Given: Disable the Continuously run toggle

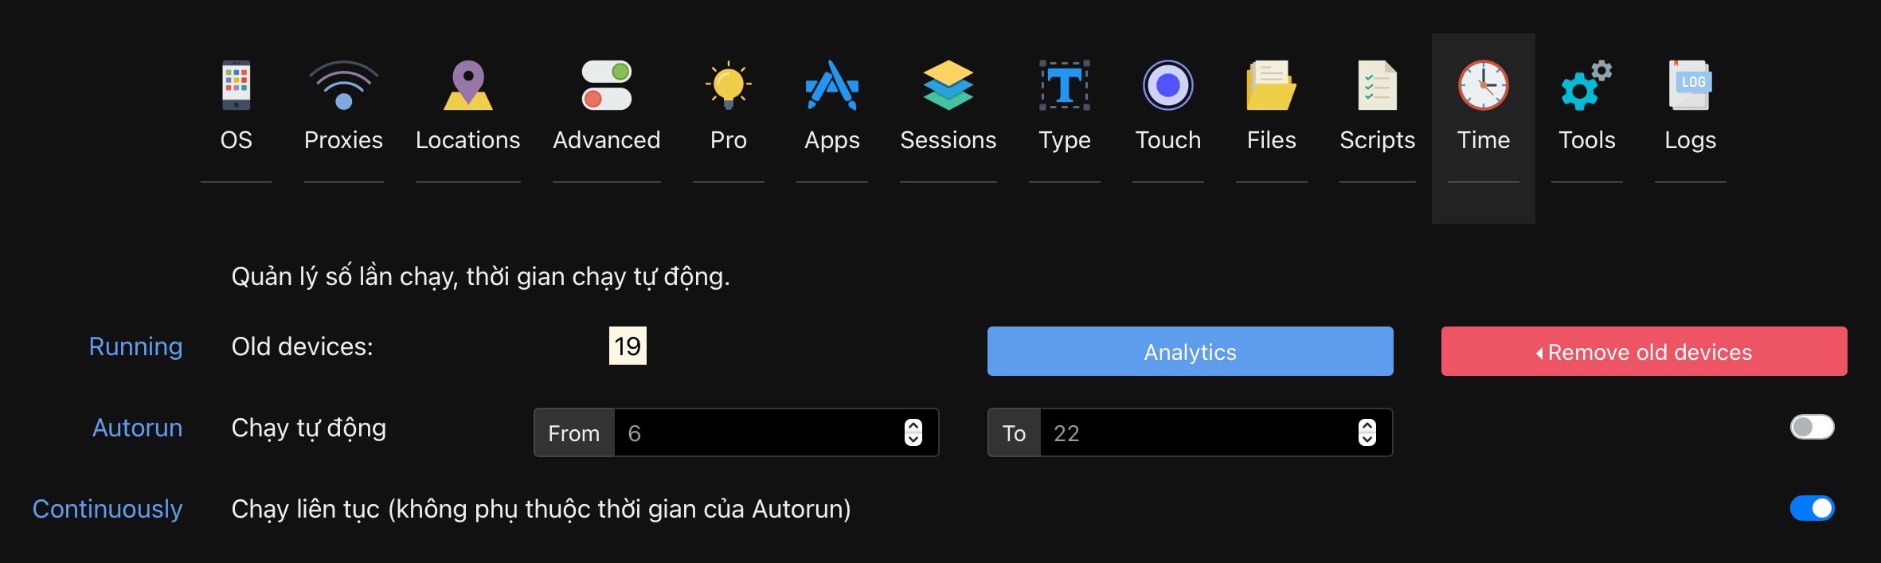Looking at the screenshot, I should coord(1813,508).
